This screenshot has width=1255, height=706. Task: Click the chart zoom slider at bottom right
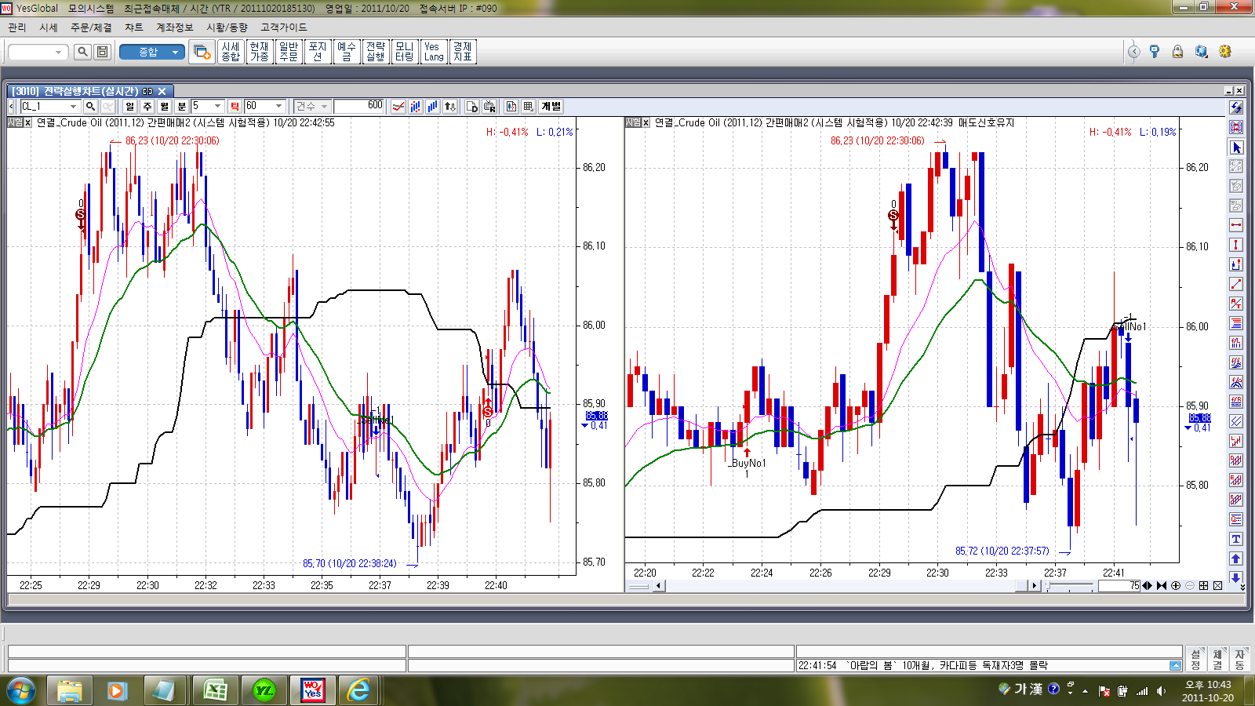point(1071,586)
